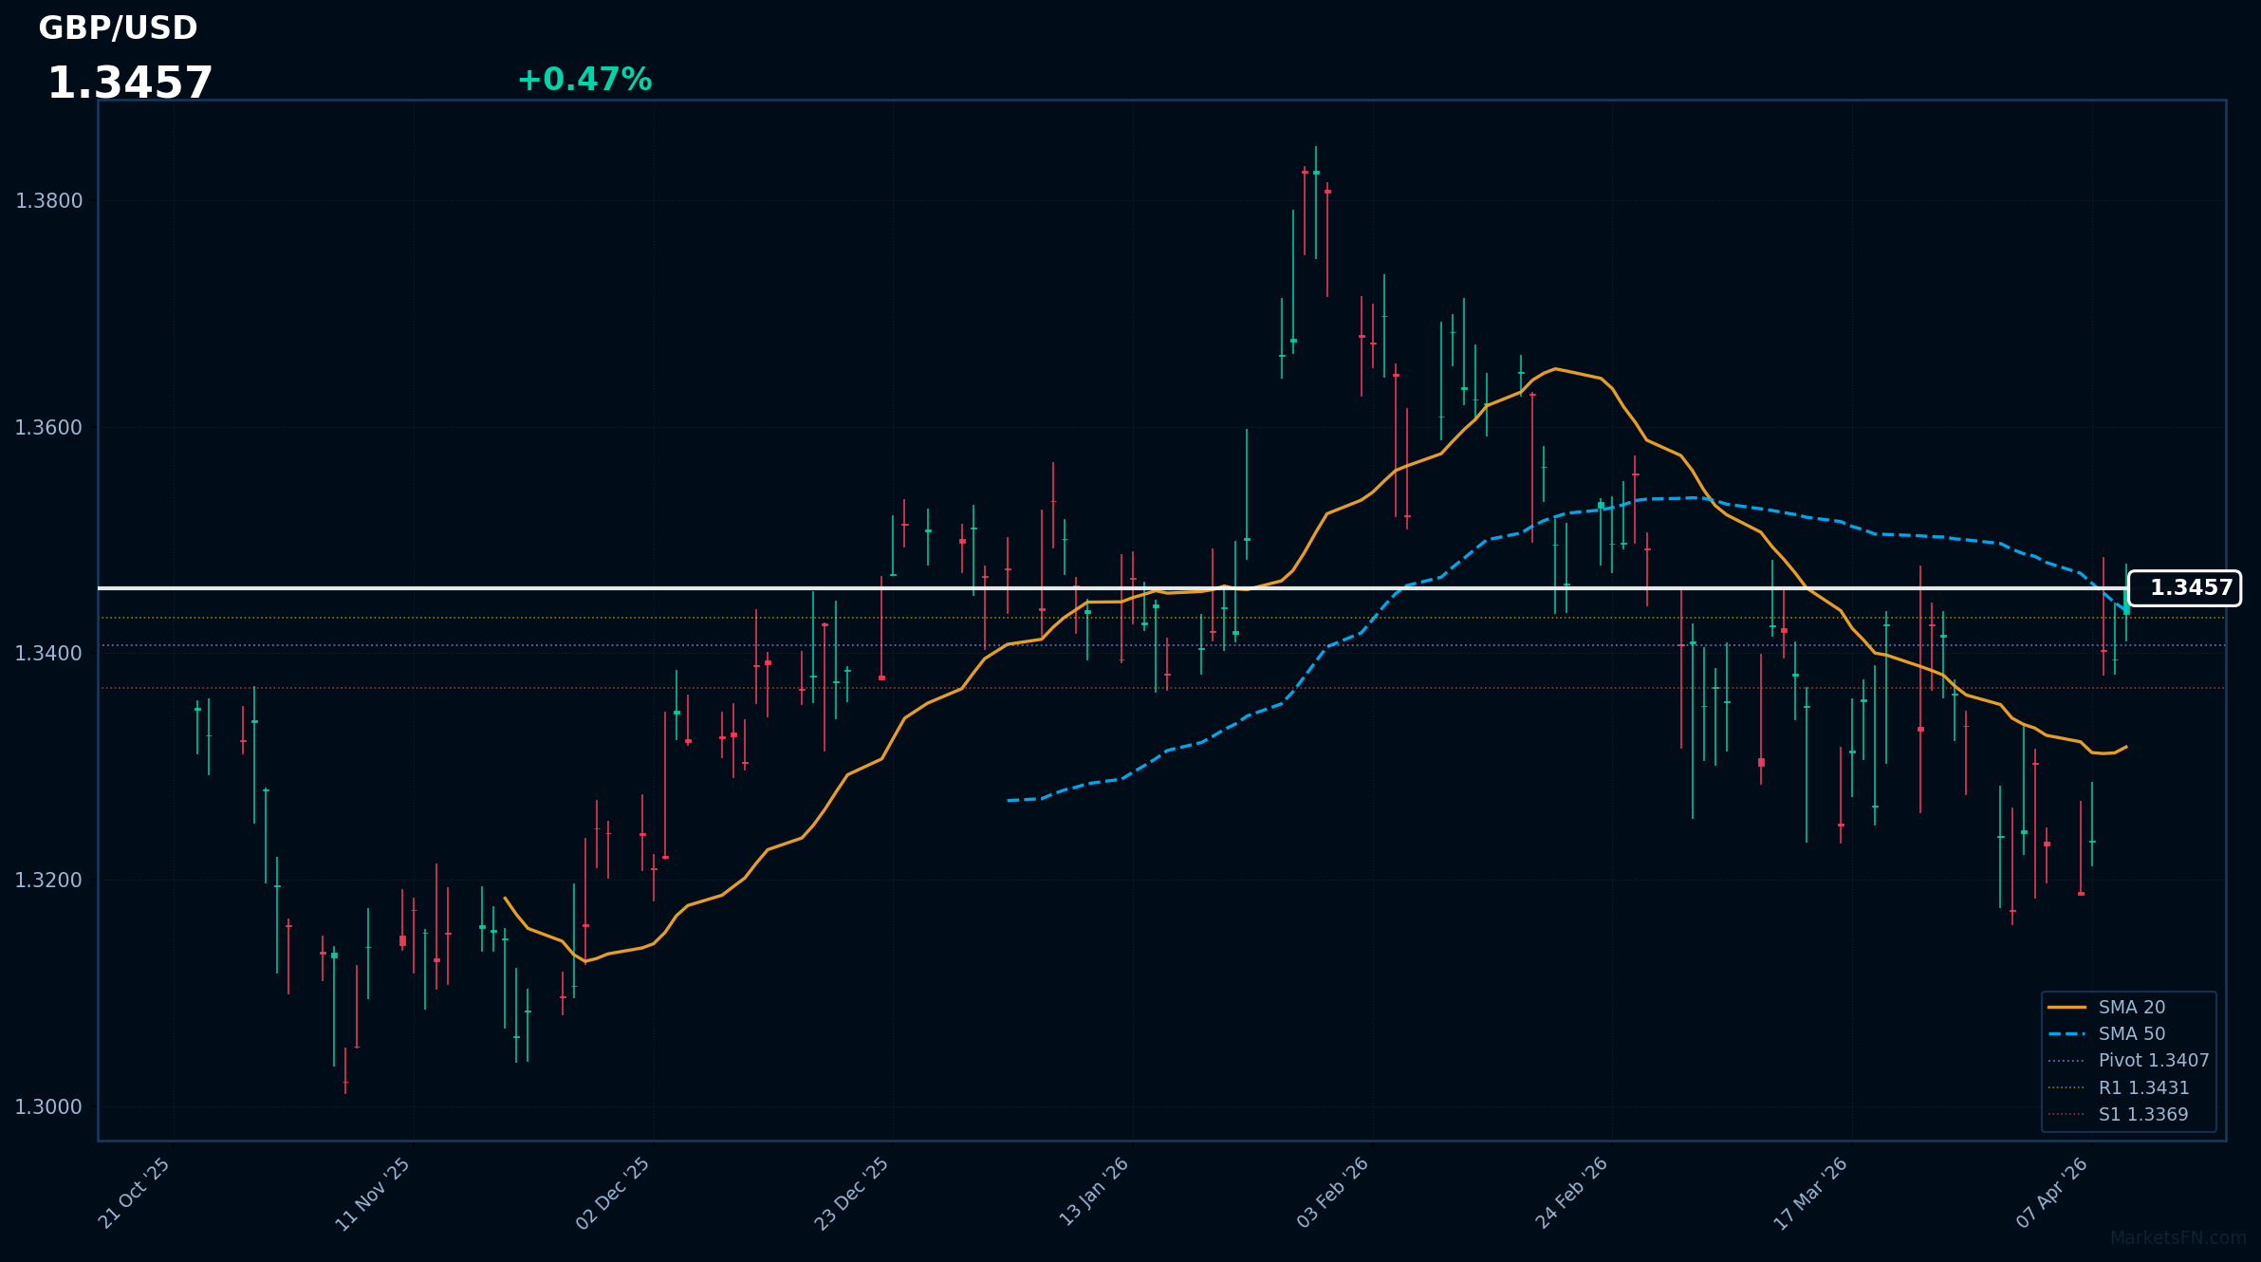2261x1262 pixels.
Task: Click the 1.3600 y-axis label
Action: tap(49, 427)
